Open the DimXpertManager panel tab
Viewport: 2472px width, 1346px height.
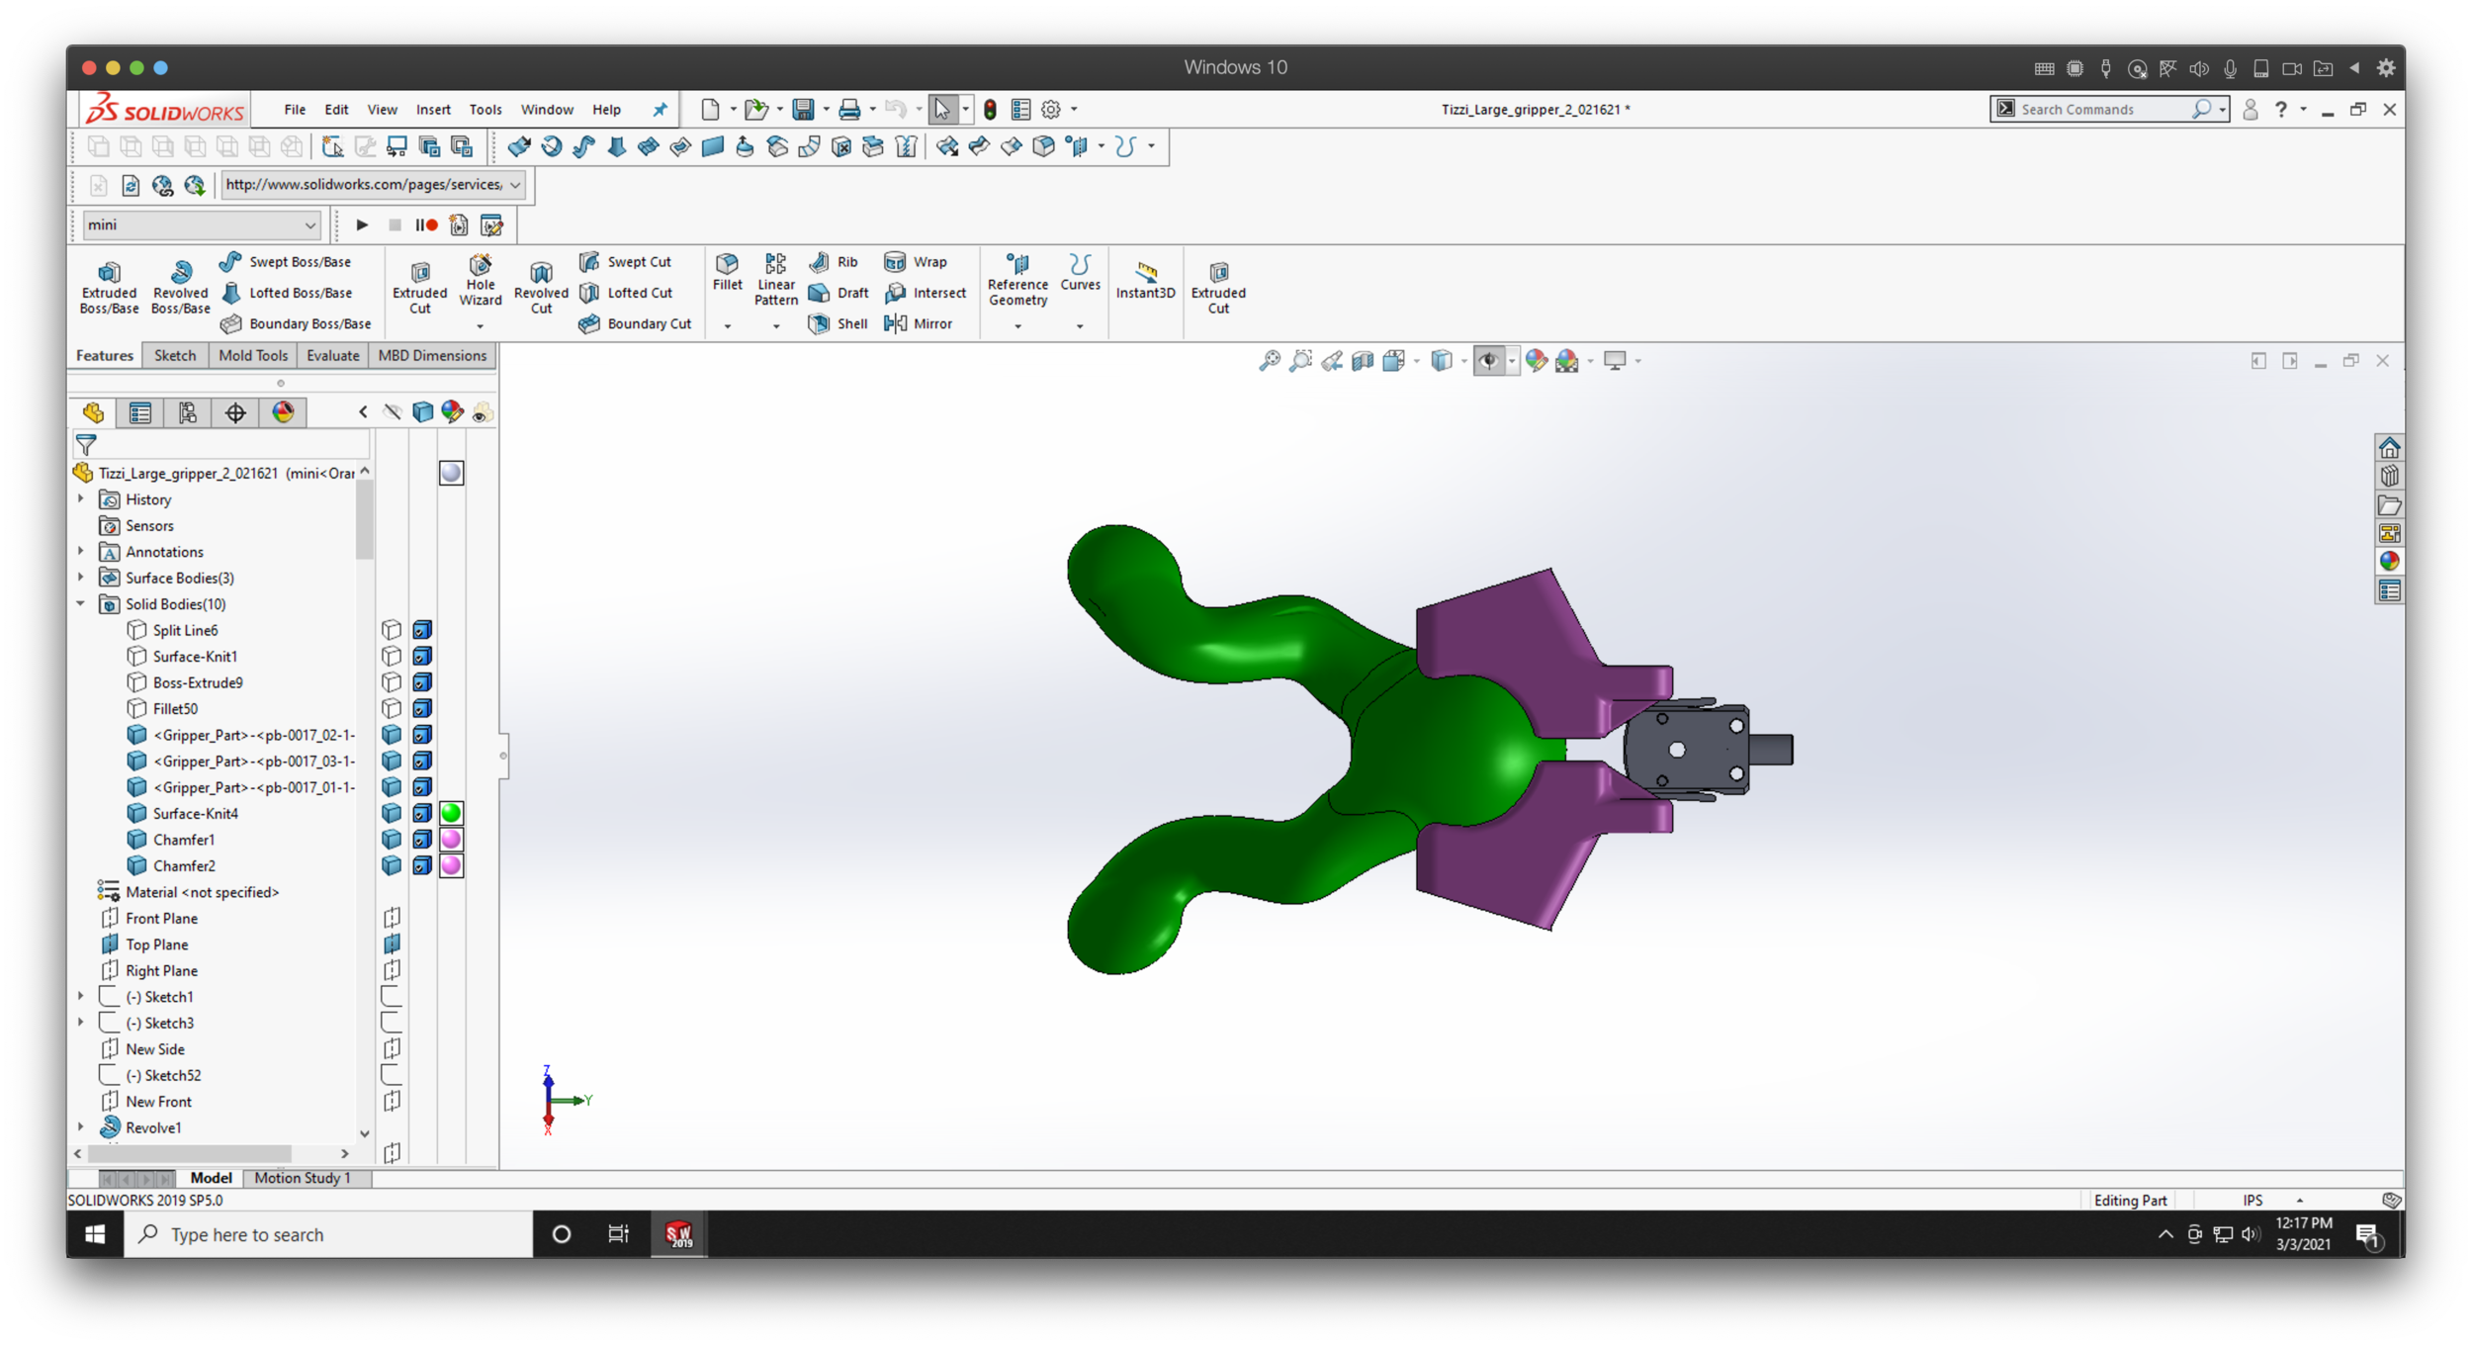point(235,412)
